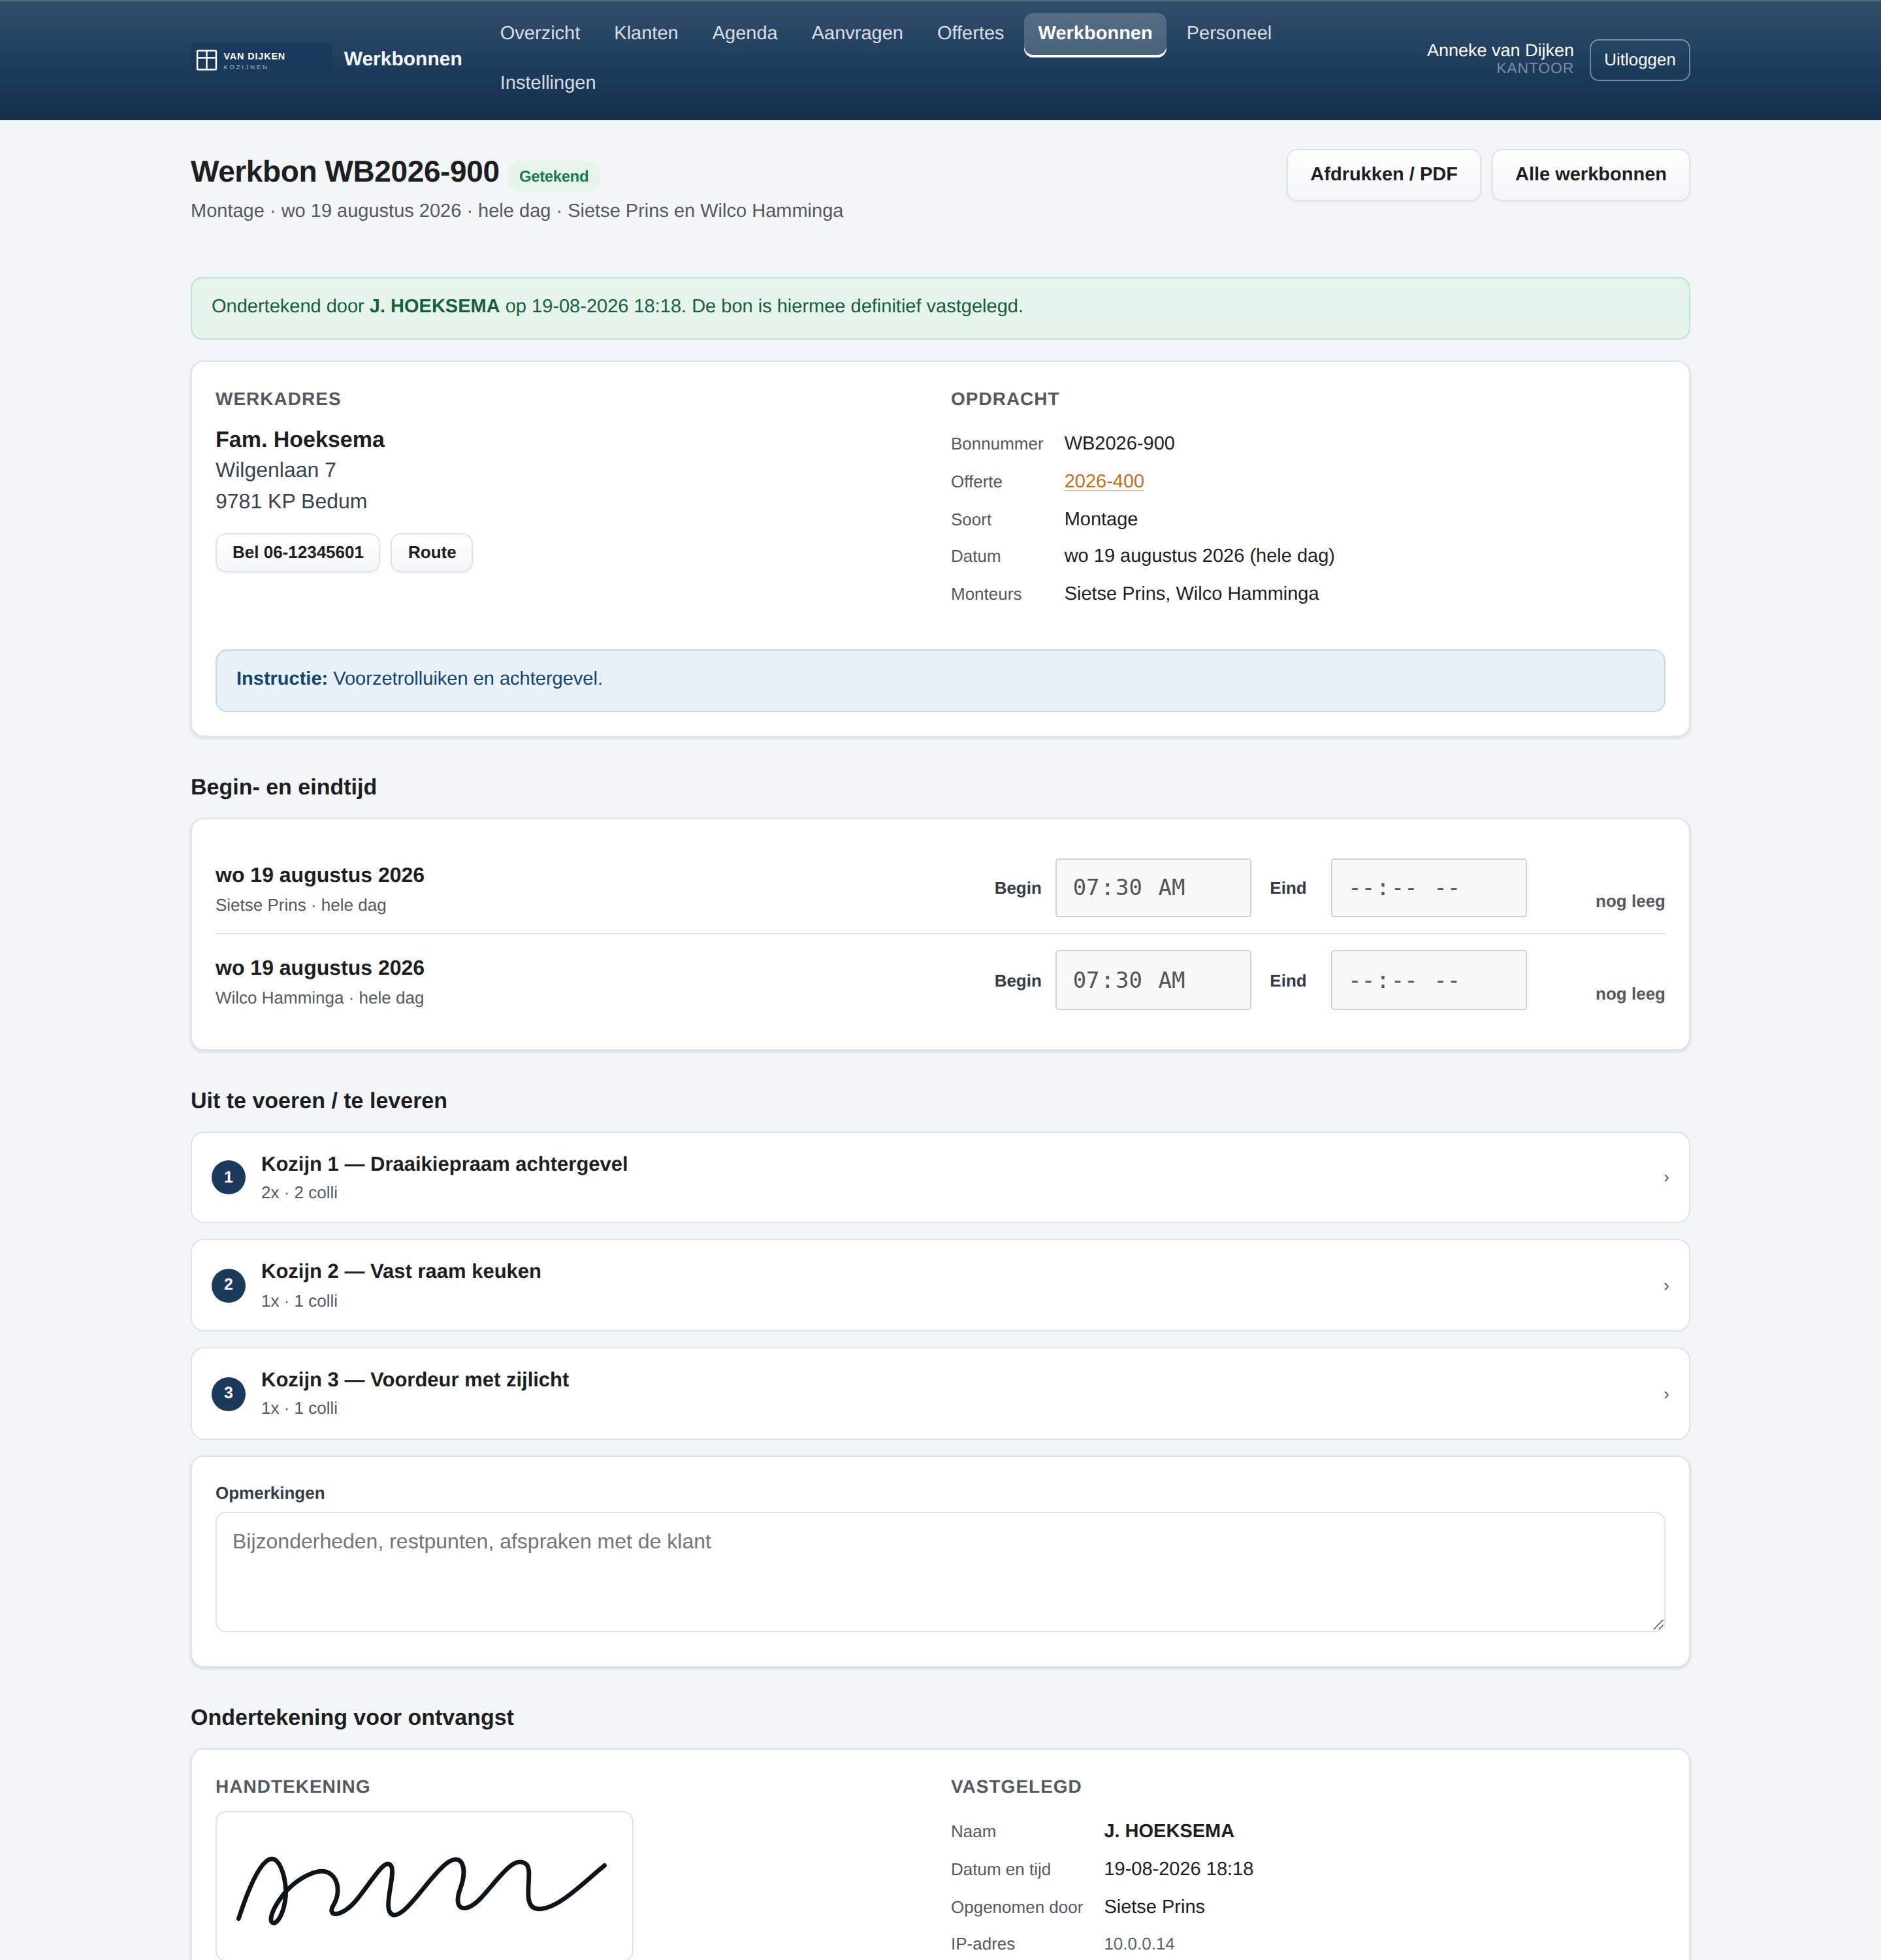The width and height of the screenshot is (1881, 1960).
Task: Expand Kozijn 2 Vast raam keuken chevron
Action: pyautogui.click(x=1666, y=1286)
